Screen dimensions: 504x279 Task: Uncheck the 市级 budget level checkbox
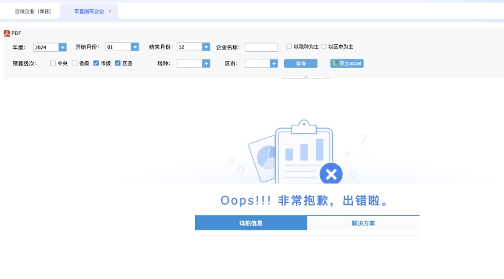(x=96, y=63)
